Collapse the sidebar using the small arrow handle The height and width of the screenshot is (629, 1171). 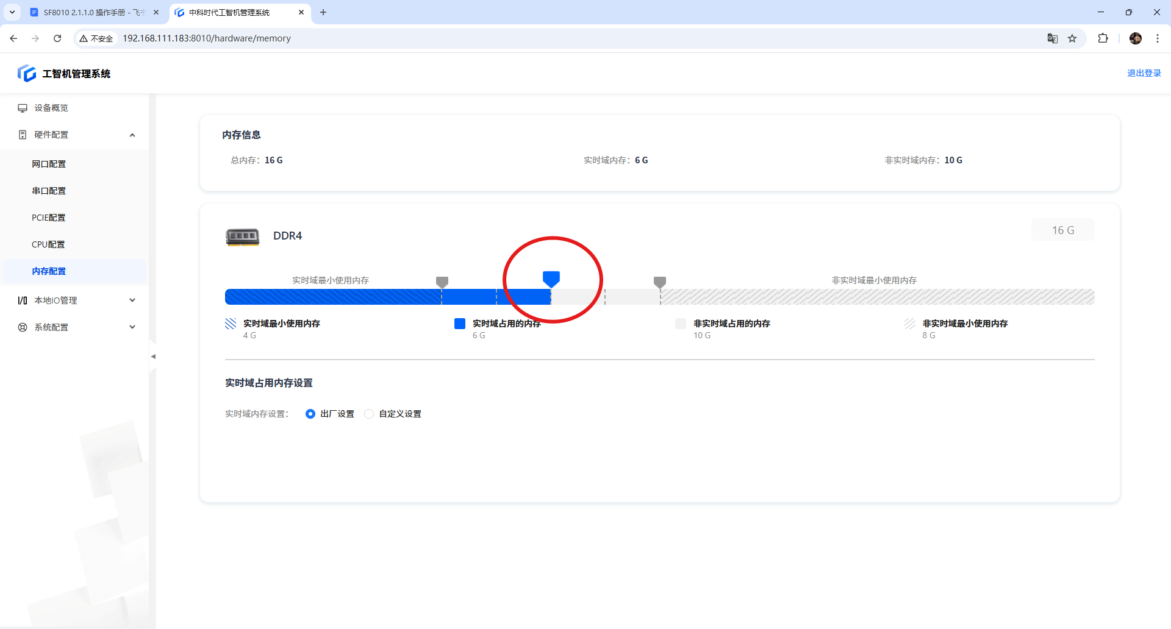153,357
